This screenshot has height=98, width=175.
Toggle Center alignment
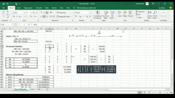click(44, 17)
